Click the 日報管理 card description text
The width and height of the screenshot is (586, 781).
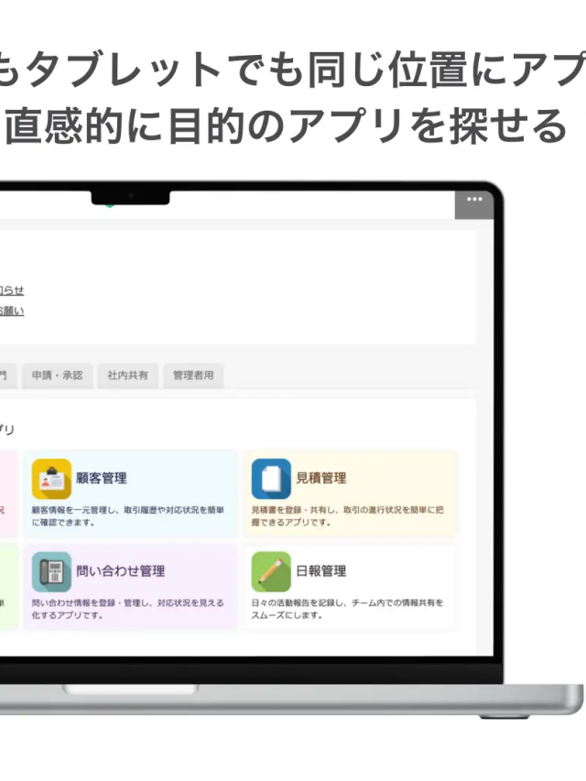[348, 609]
